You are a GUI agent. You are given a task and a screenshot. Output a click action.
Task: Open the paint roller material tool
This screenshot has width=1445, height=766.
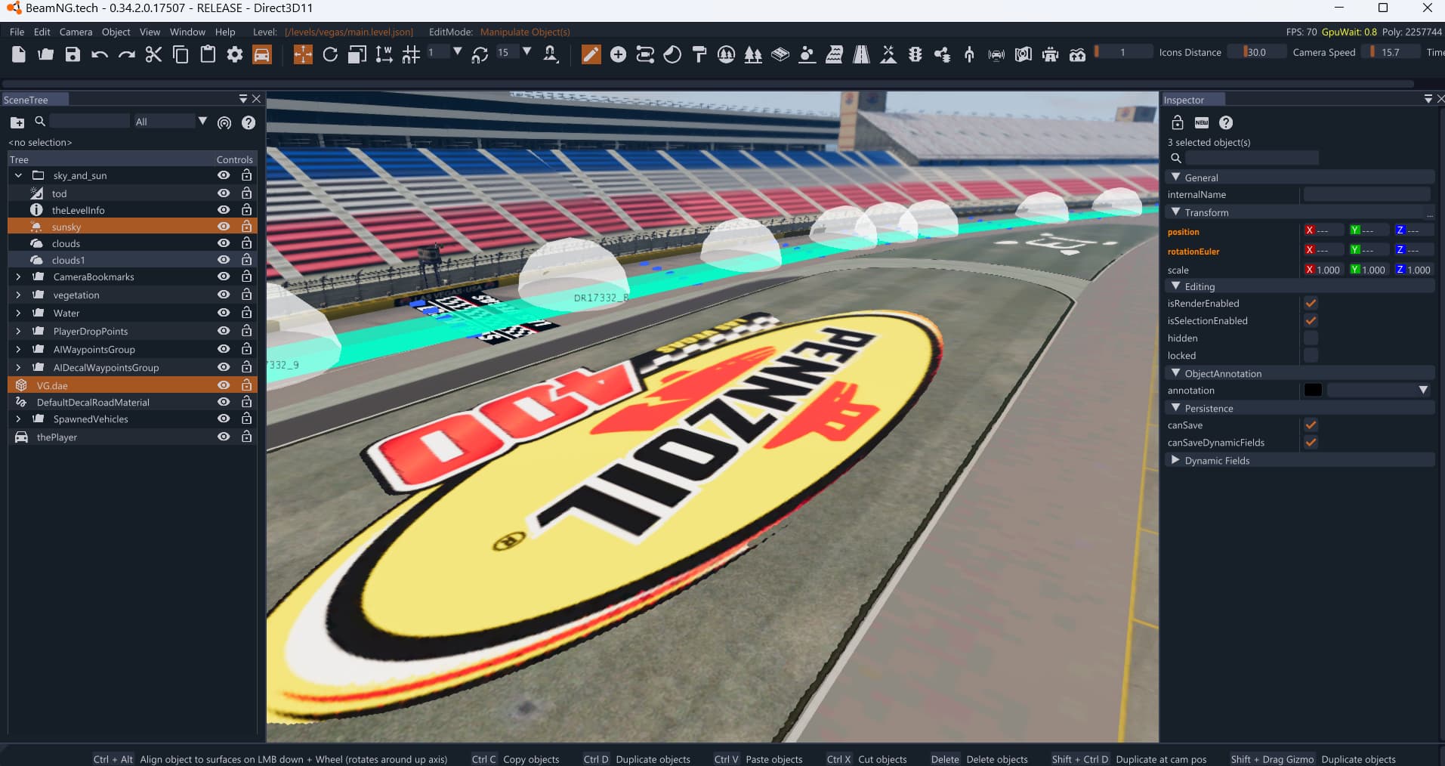[699, 54]
